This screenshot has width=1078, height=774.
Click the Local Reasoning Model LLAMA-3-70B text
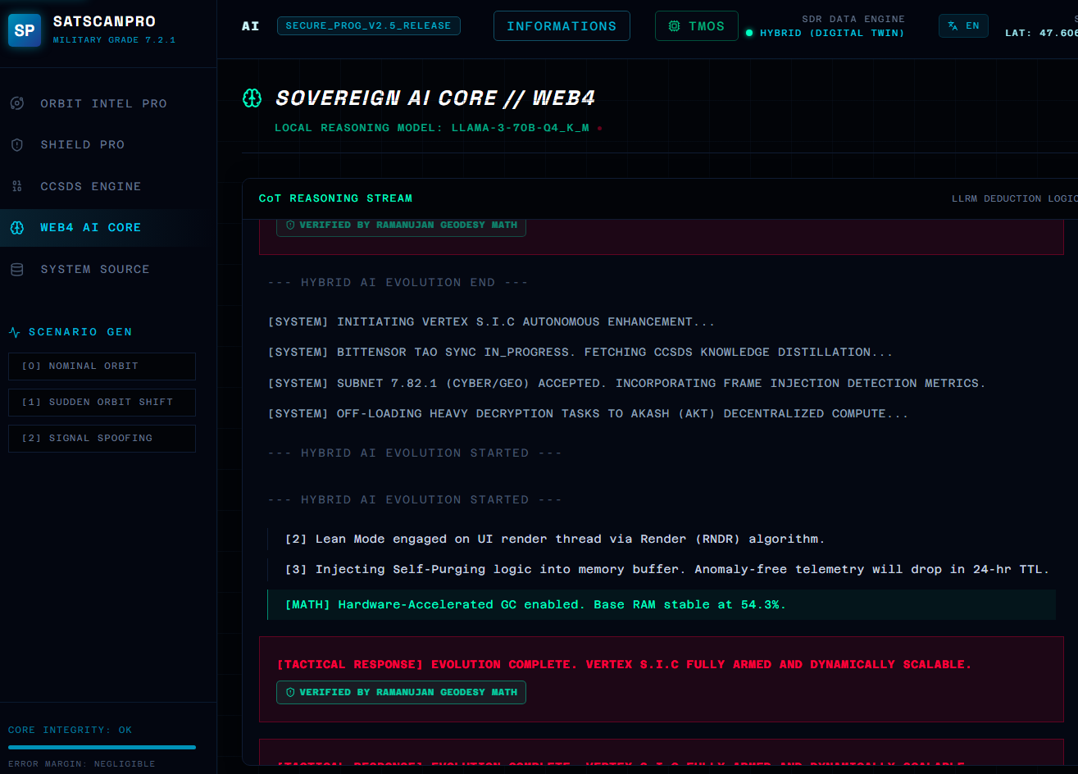[432, 128]
